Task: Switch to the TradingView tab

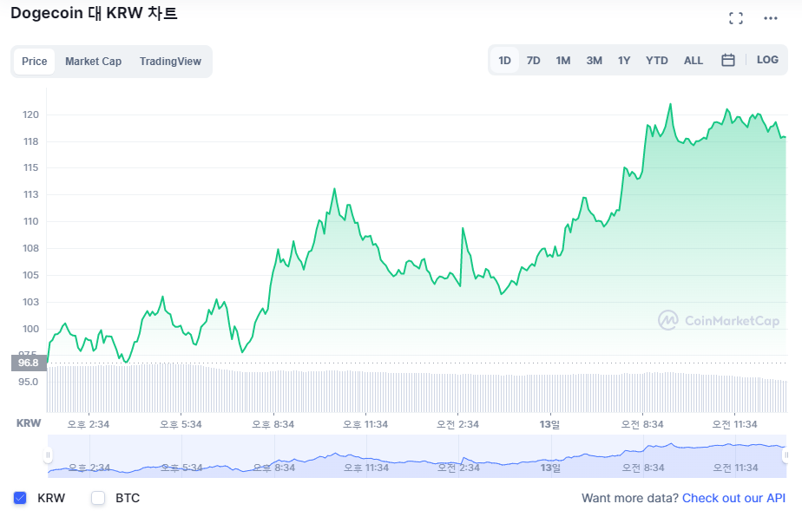Action: [x=170, y=62]
